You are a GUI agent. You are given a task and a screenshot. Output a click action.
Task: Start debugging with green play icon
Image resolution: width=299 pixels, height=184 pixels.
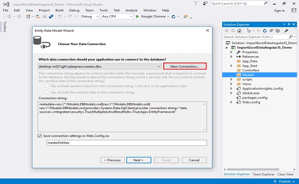coord(137,17)
